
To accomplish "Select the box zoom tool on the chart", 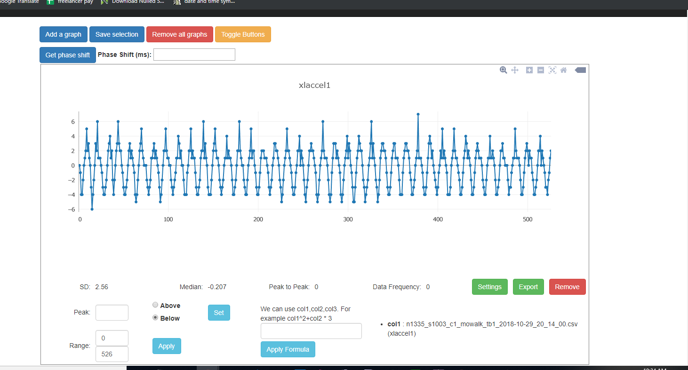I will pos(503,70).
